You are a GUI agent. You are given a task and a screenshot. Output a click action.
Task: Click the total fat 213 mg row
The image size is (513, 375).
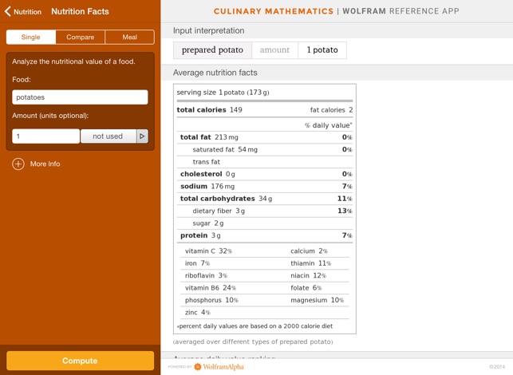pyautogui.click(x=265, y=137)
